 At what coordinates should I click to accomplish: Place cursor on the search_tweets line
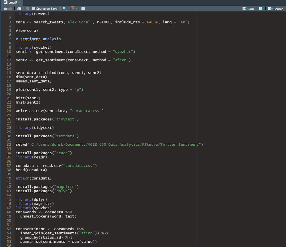pos(102,22)
